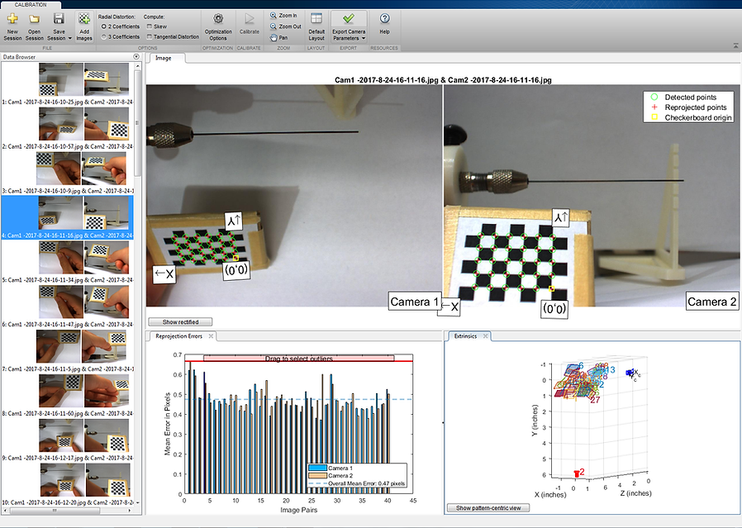Select image pair 9 thumbnail
Viewport: 742px width, 528px height.
pyautogui.click(x=83, y=435)
